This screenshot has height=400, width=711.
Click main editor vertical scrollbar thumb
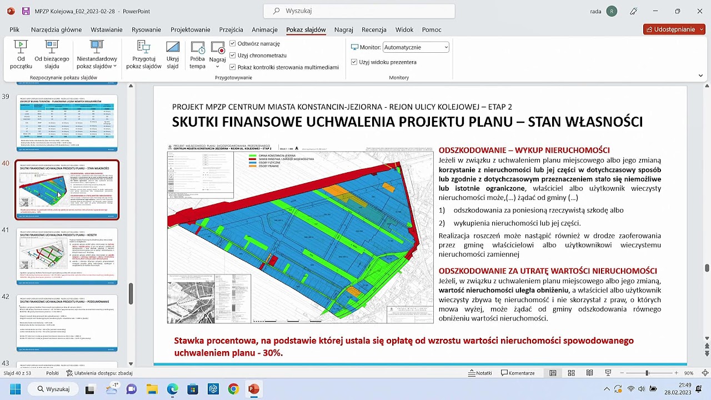tap(707, 268)
